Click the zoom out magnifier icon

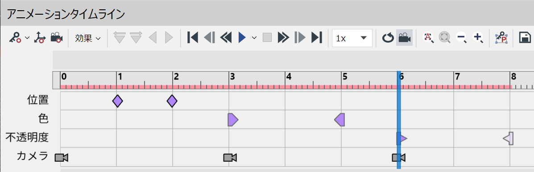click(x=462, y=38)
